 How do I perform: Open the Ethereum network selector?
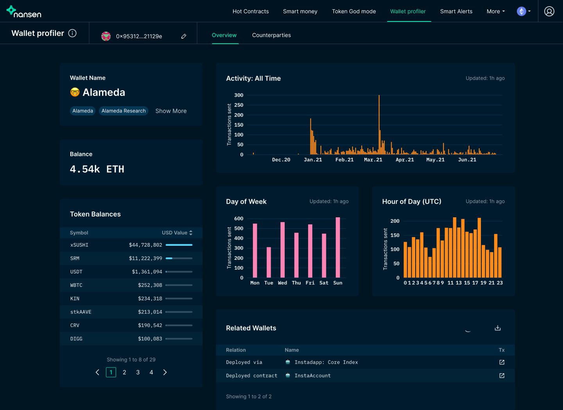point(524,11)
